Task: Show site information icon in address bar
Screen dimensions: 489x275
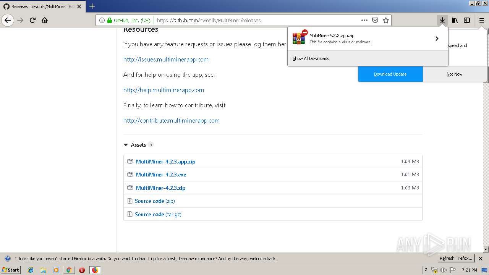Action: tap(102, 20)
